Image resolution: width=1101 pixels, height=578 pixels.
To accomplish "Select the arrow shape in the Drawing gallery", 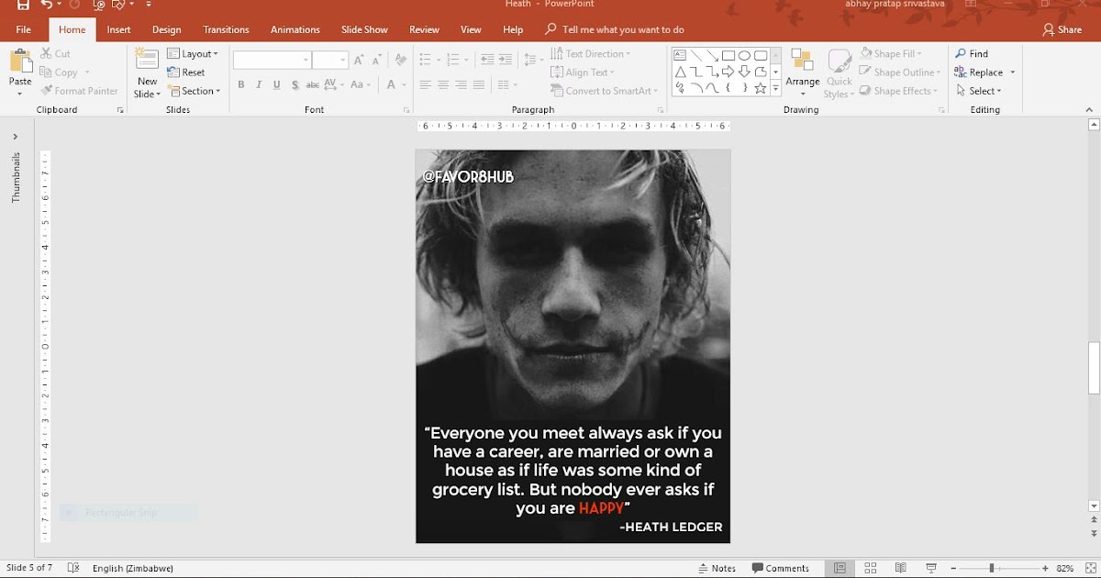I will 713,55.
